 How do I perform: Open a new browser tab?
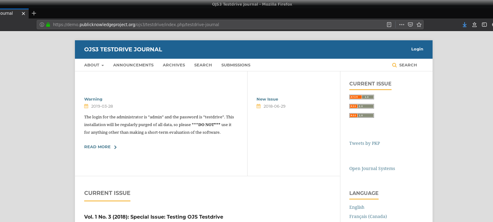pos(34,13)
